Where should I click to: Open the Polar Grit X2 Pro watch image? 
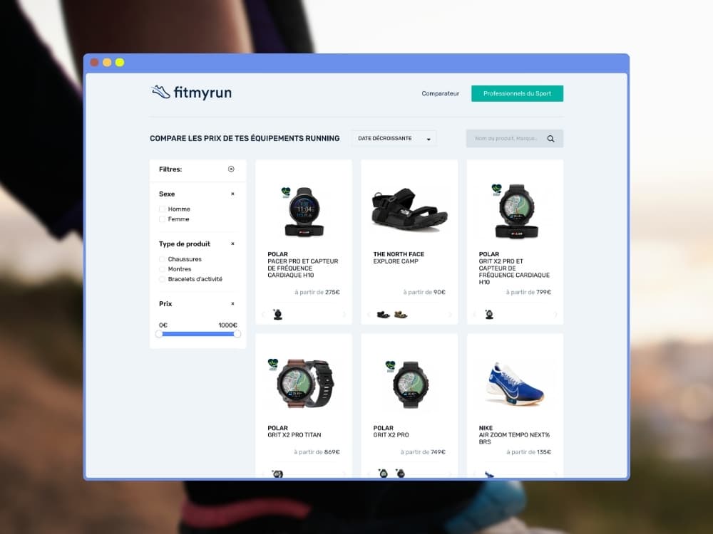coord(409,384)
